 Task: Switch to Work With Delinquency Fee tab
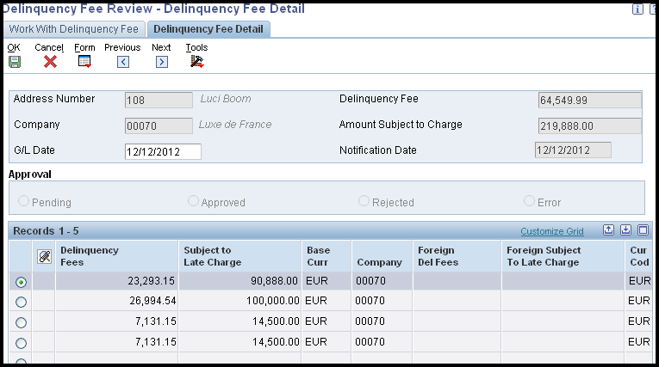[74, 29]
